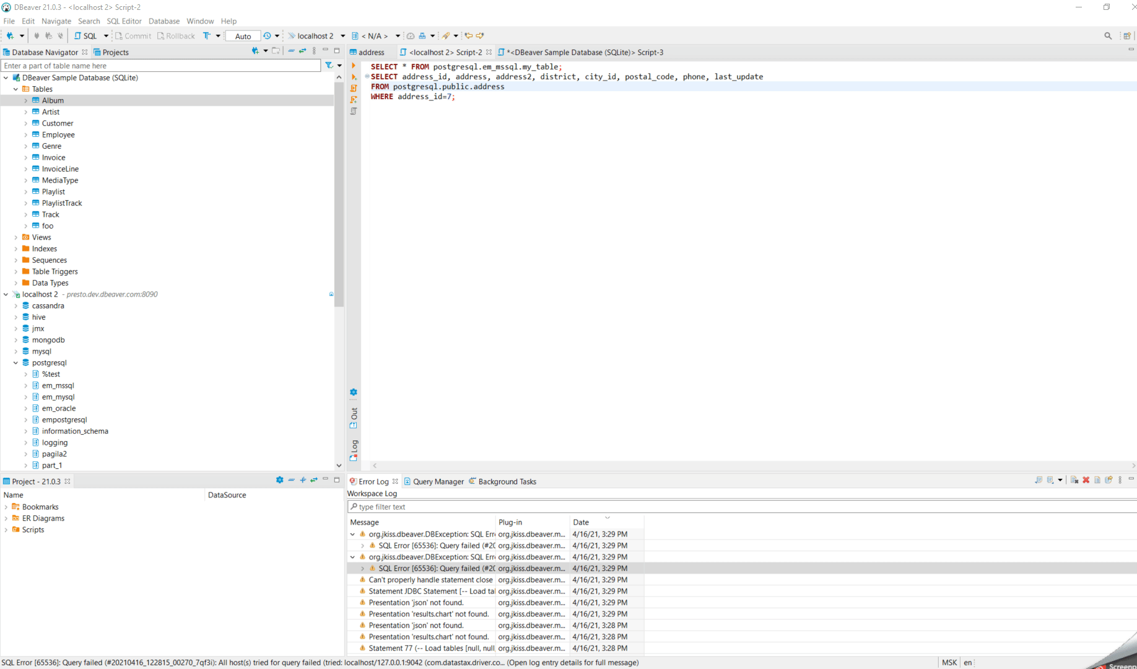Switch to the Query Manager tab

click(x=438, y=481)
